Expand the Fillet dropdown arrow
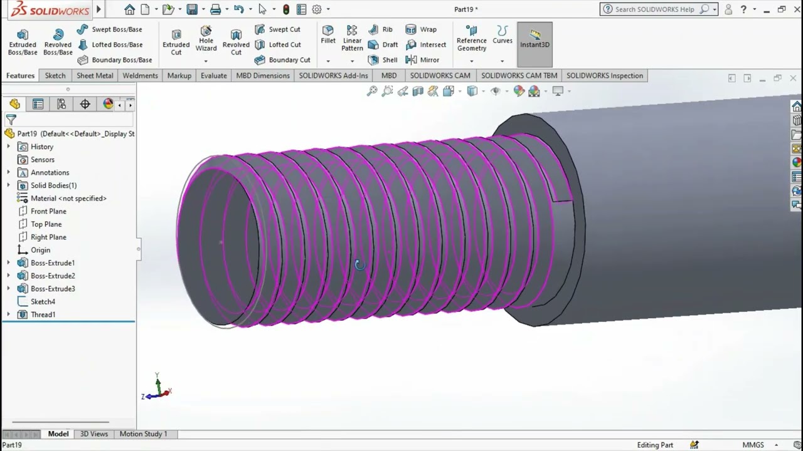This screenshot has width=803, height=451. pyautogui.click(x=328, y=61)
